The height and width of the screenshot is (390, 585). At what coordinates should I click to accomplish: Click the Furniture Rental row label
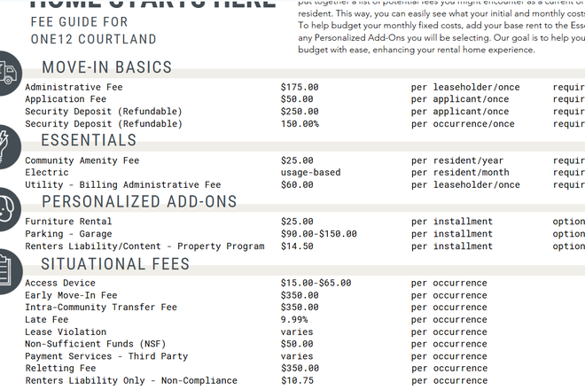tap(68, 222)
